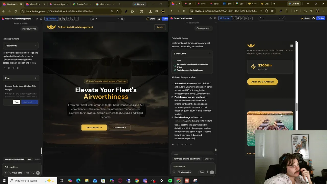This screenshot has height=184, width=327.
Task: Refresh the Golden Aviation preview
Action: tap(122, 19)
